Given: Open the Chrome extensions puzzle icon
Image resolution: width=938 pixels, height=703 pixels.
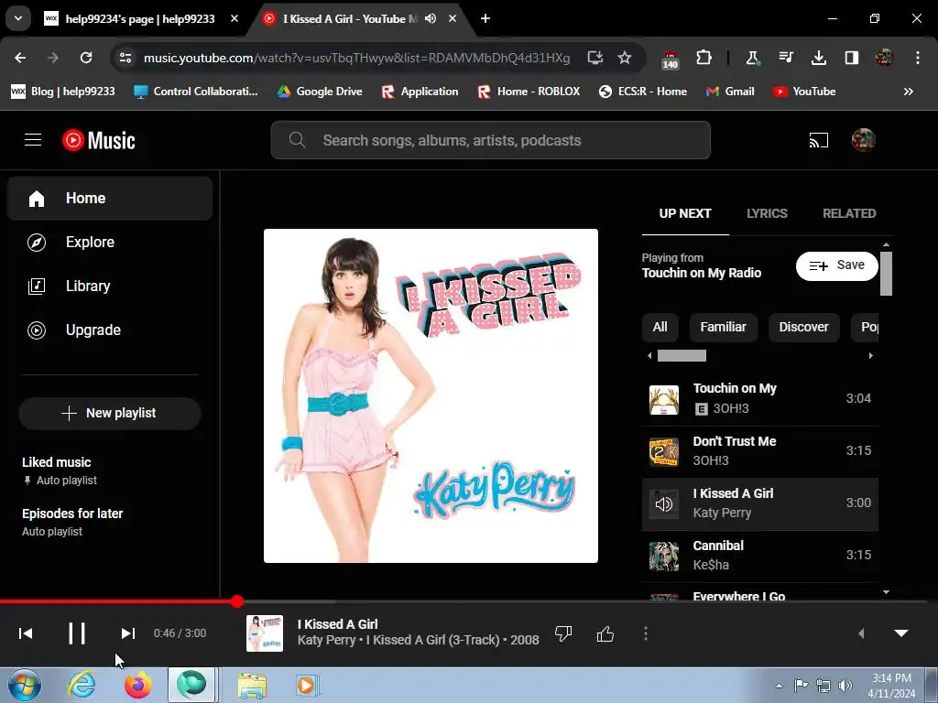Looking at the screenshot, I should coord(703,58).
